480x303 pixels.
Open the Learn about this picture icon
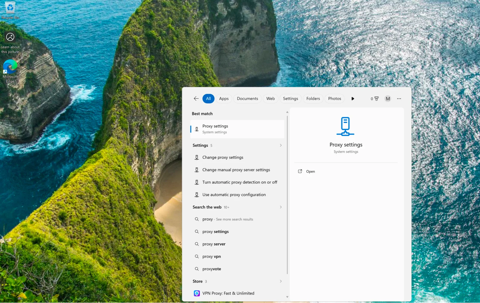[10, 43]
